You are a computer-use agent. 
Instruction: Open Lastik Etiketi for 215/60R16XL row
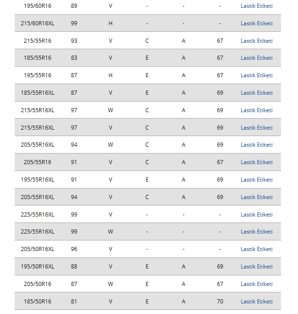256,23
